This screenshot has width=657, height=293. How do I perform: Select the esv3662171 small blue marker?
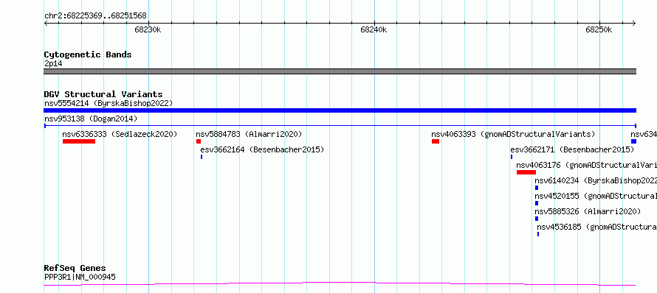click(512, 157)
